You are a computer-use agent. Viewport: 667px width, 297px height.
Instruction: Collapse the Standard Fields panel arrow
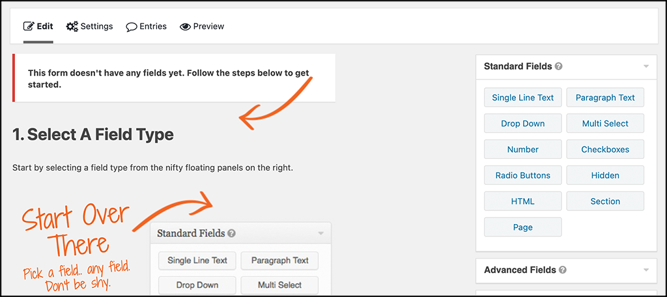pyautogui.click(x=646, y=67)
